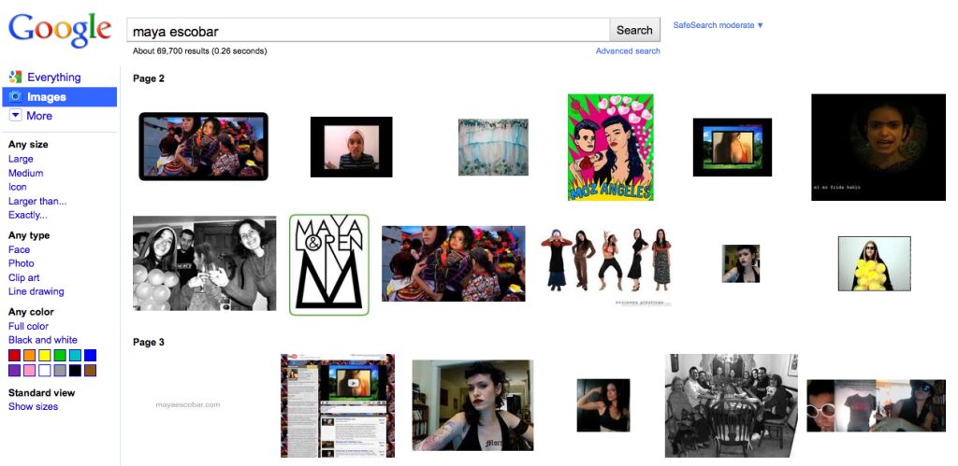958x466 pixels.
Task: Pick the brown color swatch
Action: [91, 370]
